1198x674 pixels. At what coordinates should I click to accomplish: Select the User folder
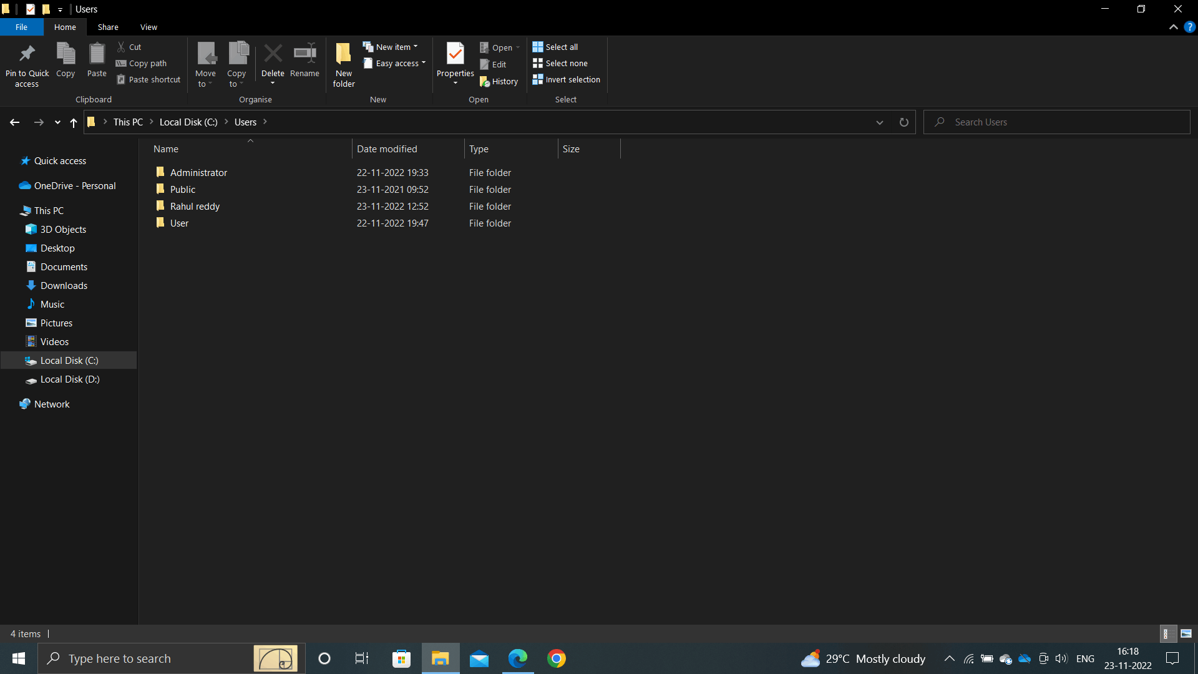(179, 223)
